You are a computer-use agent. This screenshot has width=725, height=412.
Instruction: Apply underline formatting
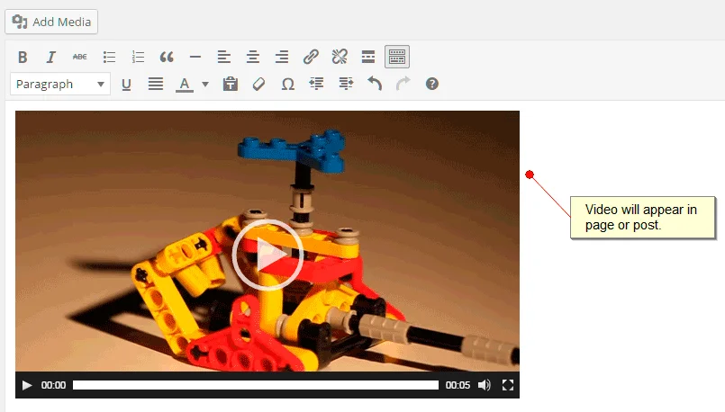tap(126, 84)
